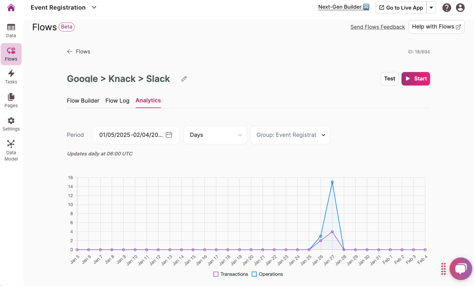Image resolution: width=474 pixels, height=286 pixels.
Task: Go to Pages in the sidebar
Action: 11,100
